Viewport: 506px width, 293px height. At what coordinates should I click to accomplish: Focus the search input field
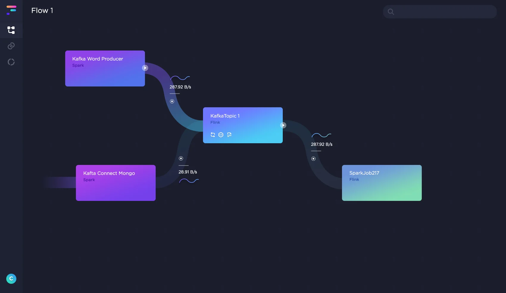[x=440, y=12]
